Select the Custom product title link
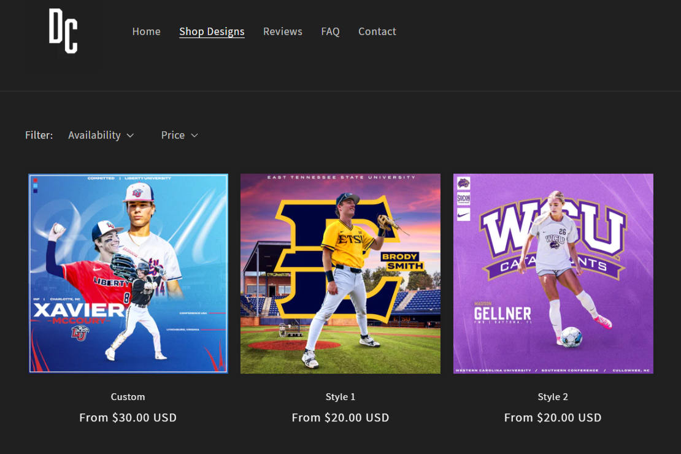Screen dimensions: 681x454 [x=128, y=397]
